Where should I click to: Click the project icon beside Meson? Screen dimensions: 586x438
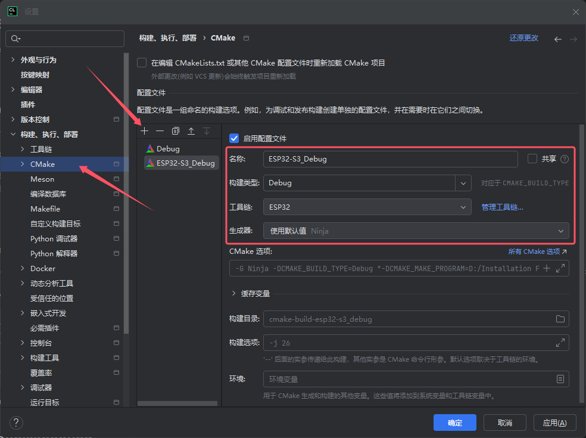[116, 179]
